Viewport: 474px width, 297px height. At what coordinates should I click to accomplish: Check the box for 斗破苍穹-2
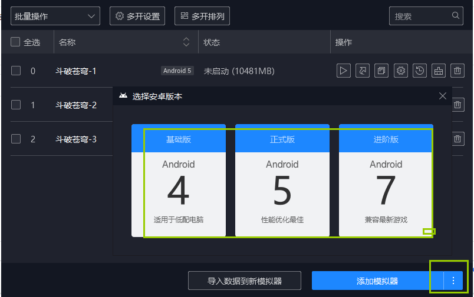click(x=16, y=105)
